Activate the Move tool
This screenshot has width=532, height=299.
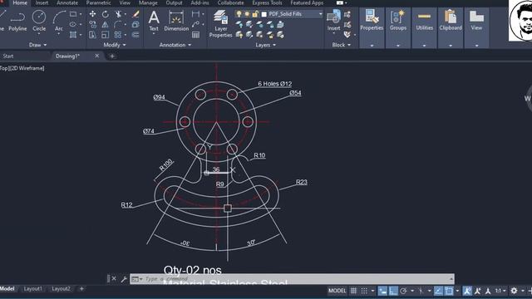point(92,14)
